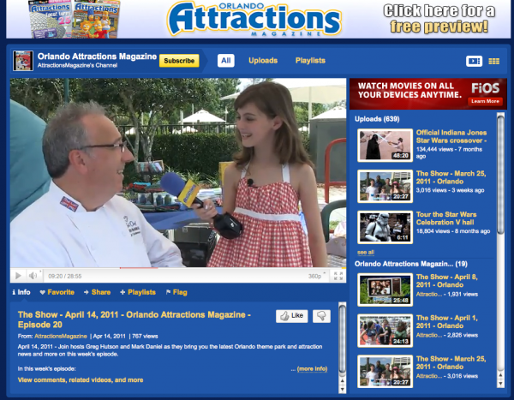
Task: Flag this video
Action: tap(177, 292)
